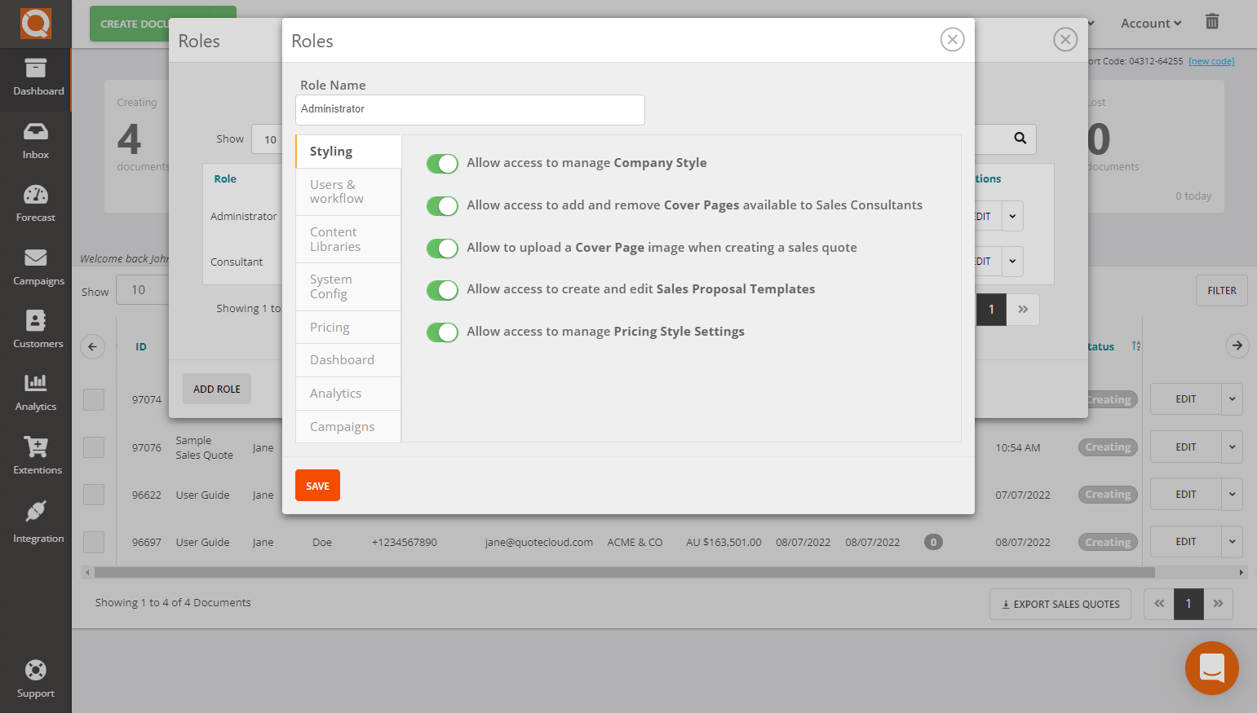Viewport: 1257px width, 713px height.
Task: Open the Customers panel
Action: tap(35, 328)
